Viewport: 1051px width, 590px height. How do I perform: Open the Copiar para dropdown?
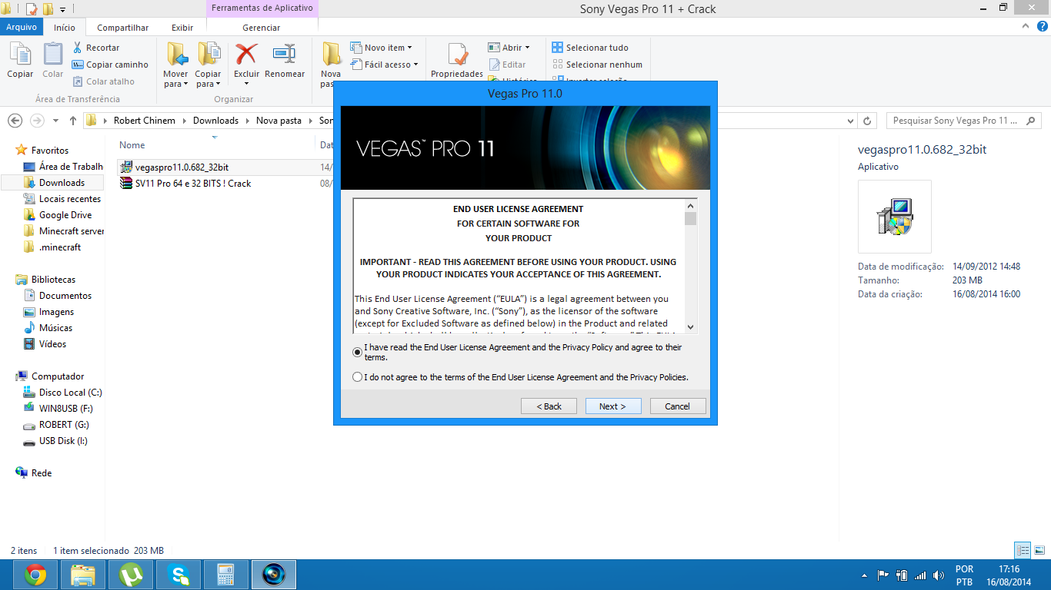click(x=209, y=79)
